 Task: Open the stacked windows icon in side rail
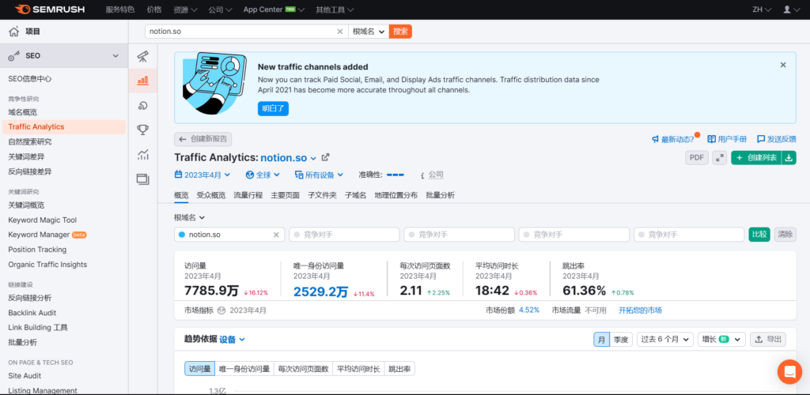(143, 179)
